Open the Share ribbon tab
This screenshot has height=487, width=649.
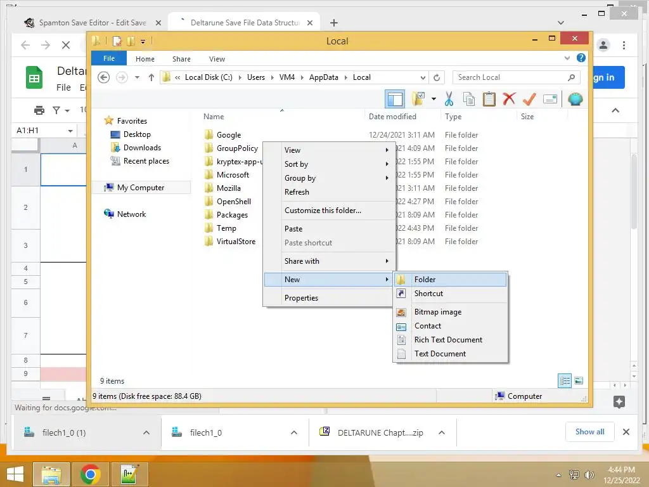(181, 59)
